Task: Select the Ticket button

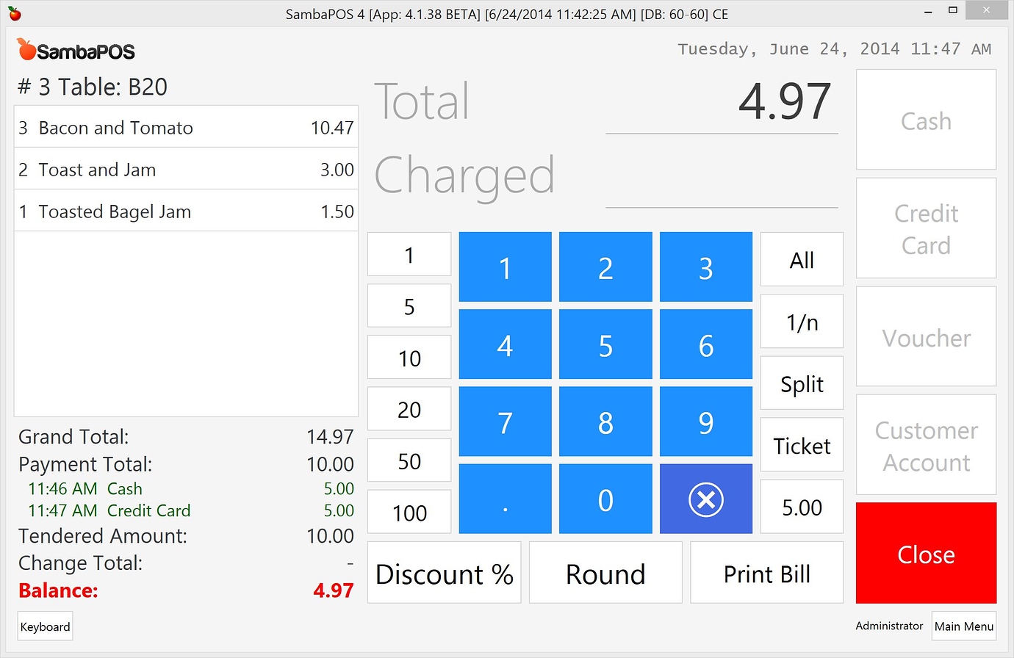Action: [802, 445]
